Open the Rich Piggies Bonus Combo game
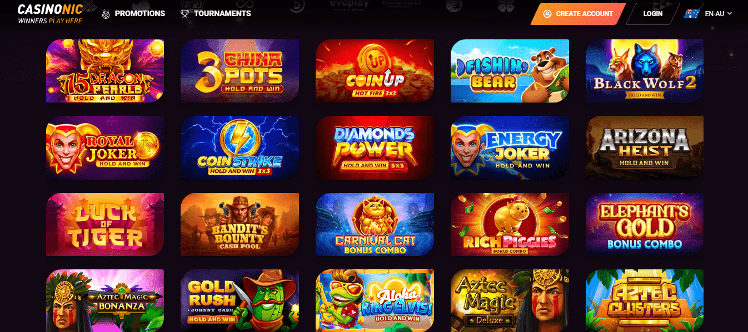This screenshot has width=748, height=332. point(510,224)
